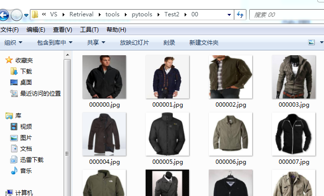Click the file name 000003.jpg
The height and width of the screenshot is (196, 324).
[294, 105]
